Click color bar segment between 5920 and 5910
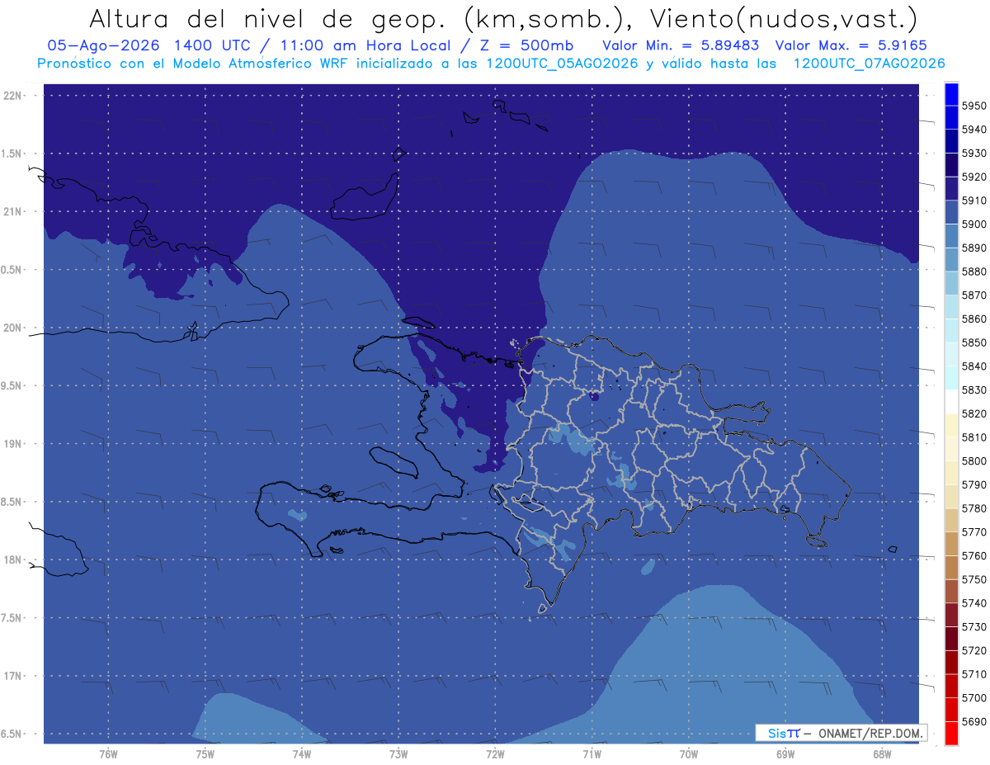 click(951, 189)
